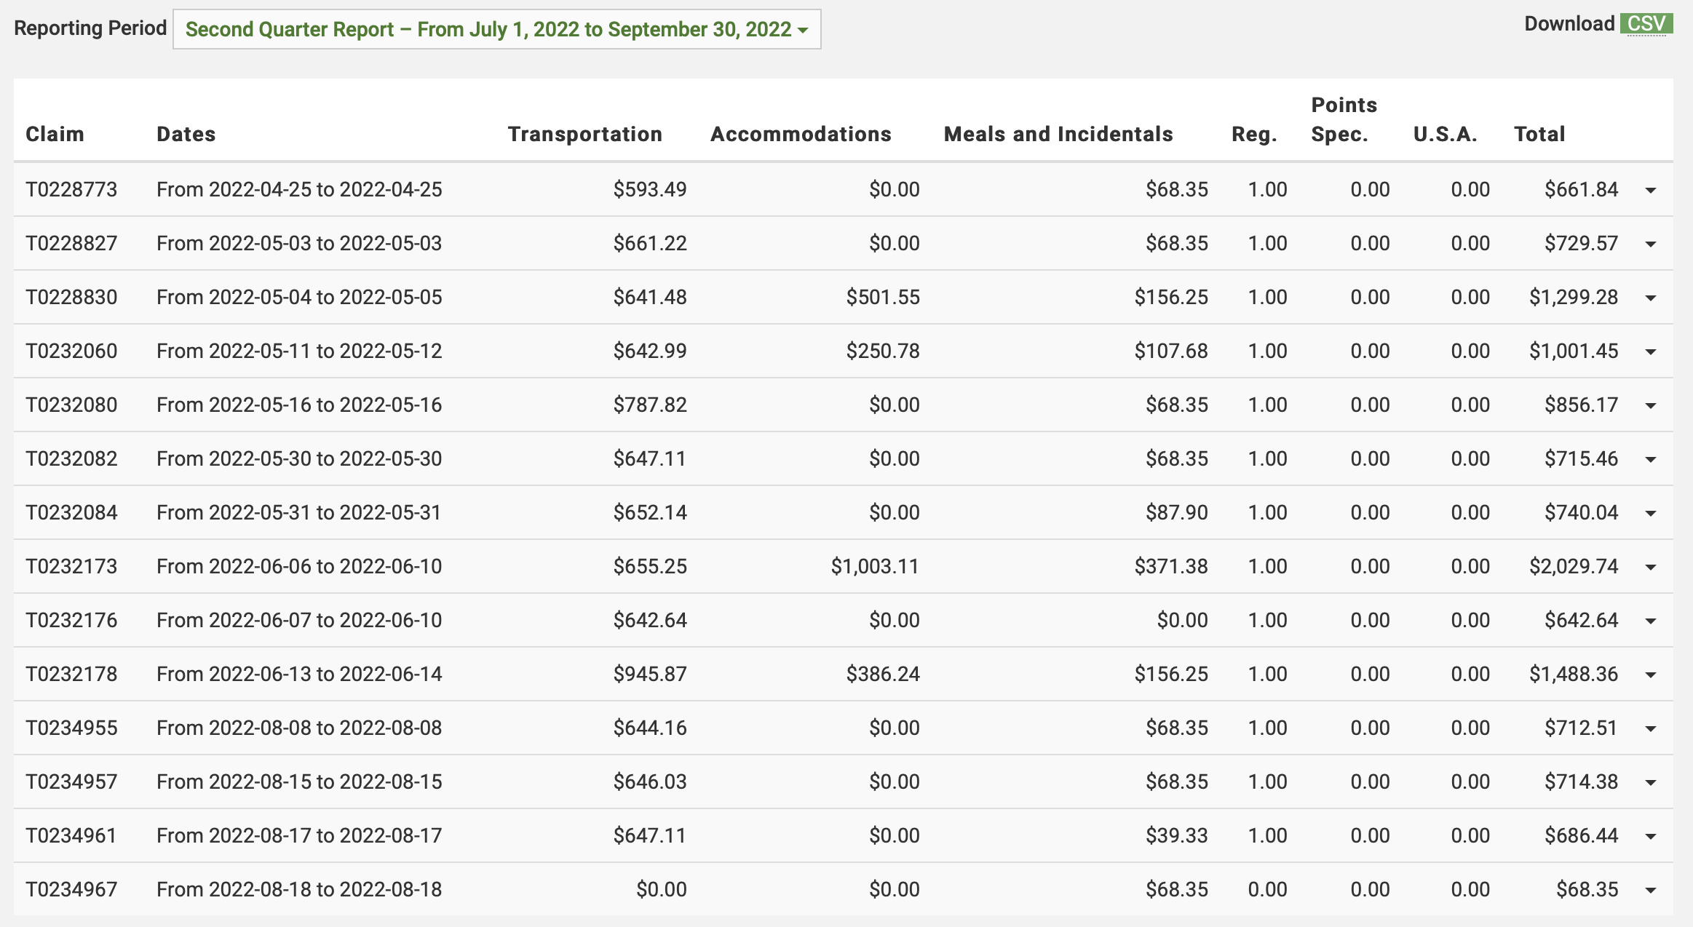The width and height of the screenshot is (1693, 927).
Task: Expand claim T0232082 details arrow
Action: tap(1650, 460)
